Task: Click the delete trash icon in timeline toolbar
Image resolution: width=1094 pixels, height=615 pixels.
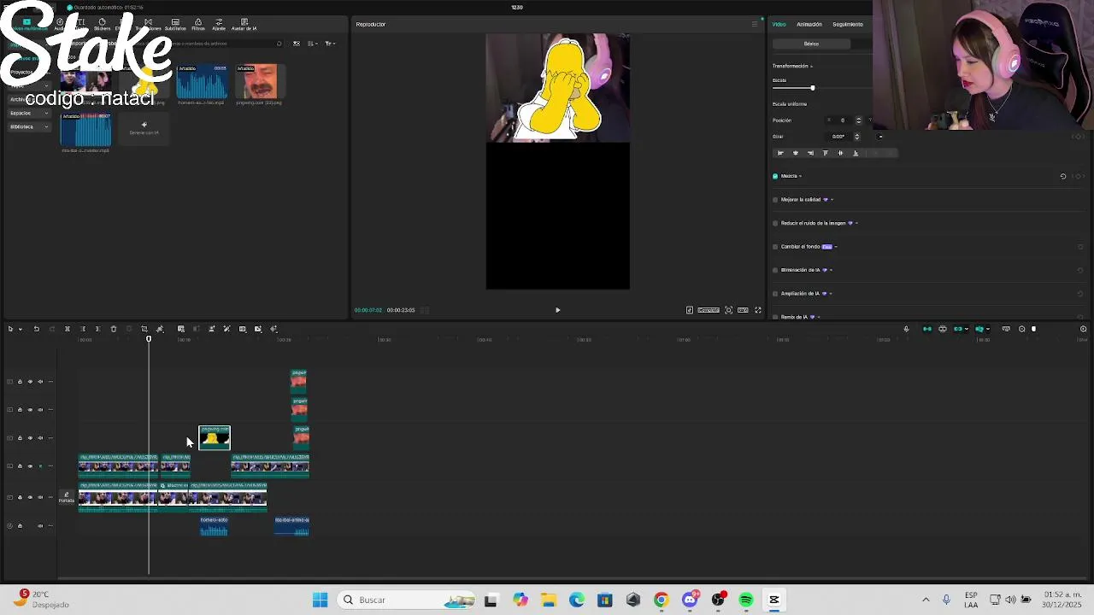Action: pyautogui.click(x=113, y=329)
